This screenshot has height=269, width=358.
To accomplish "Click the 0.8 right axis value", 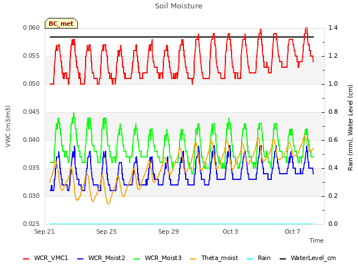I will (x=333, y=112).
